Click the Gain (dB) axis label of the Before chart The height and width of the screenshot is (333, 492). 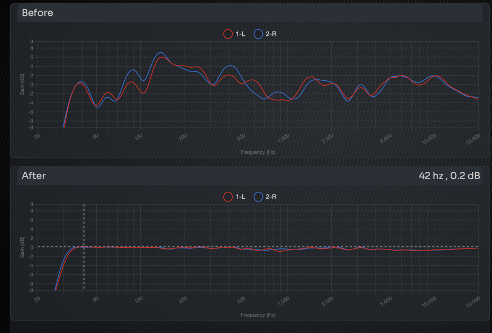[x=22, y=85]
